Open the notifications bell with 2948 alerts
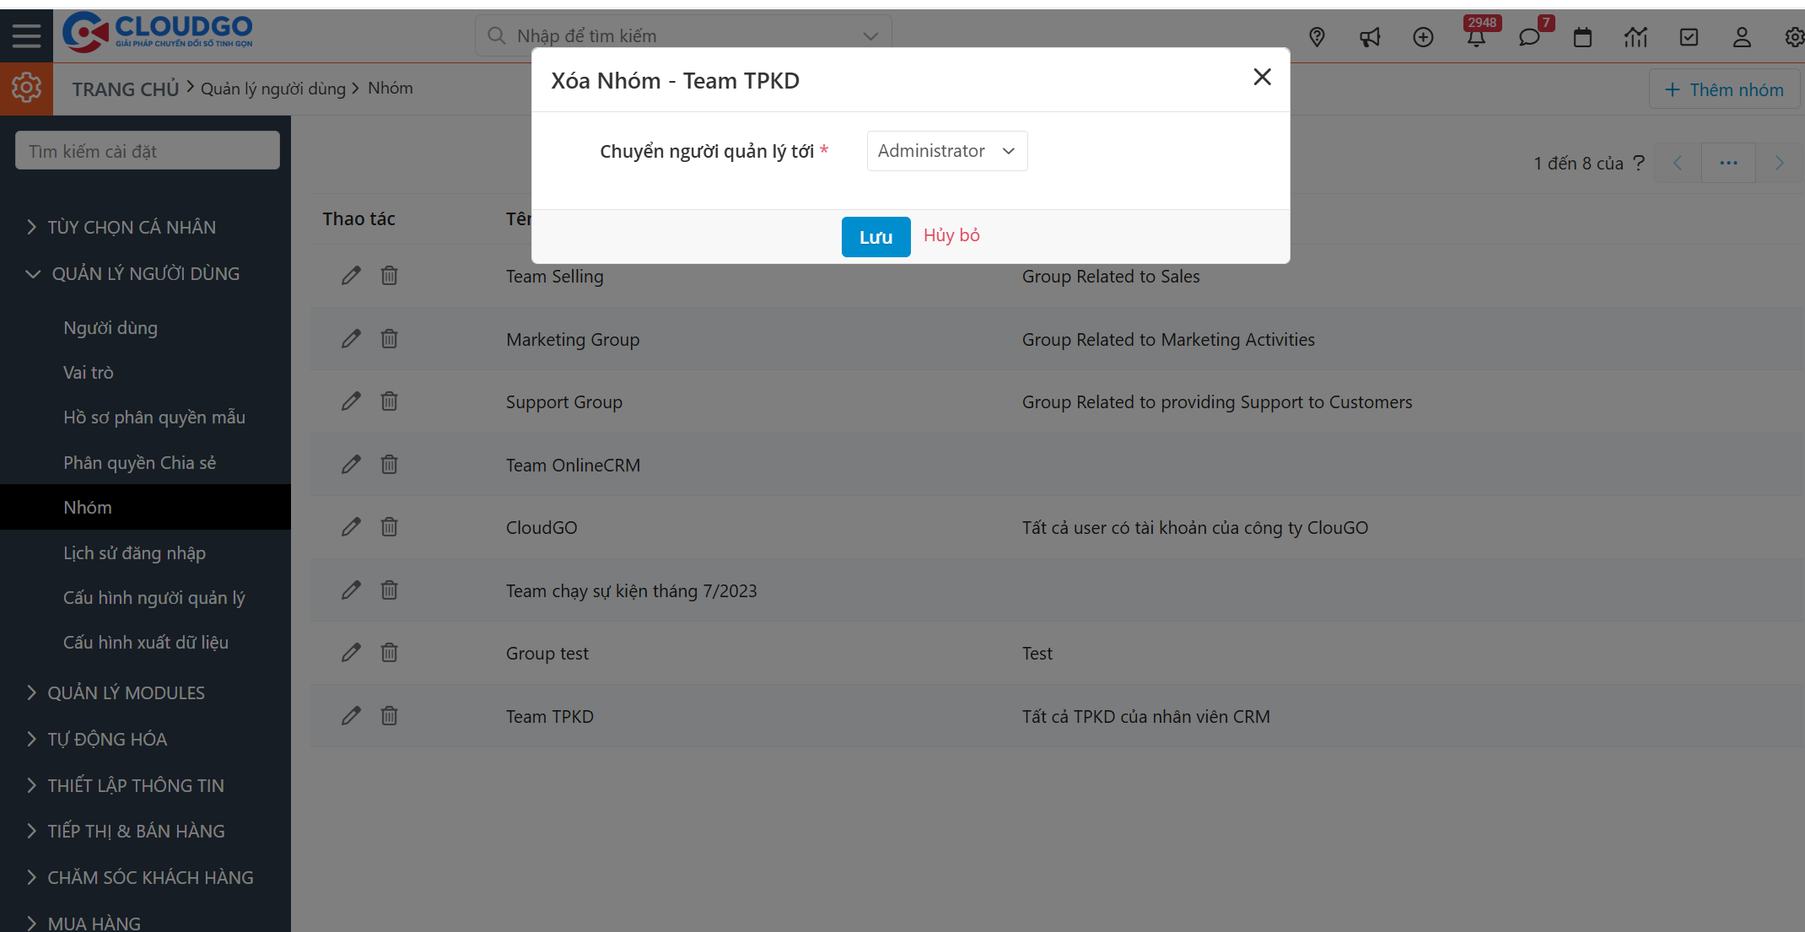The height and width of the screenshot is (932, 1805). [1477, 37]
